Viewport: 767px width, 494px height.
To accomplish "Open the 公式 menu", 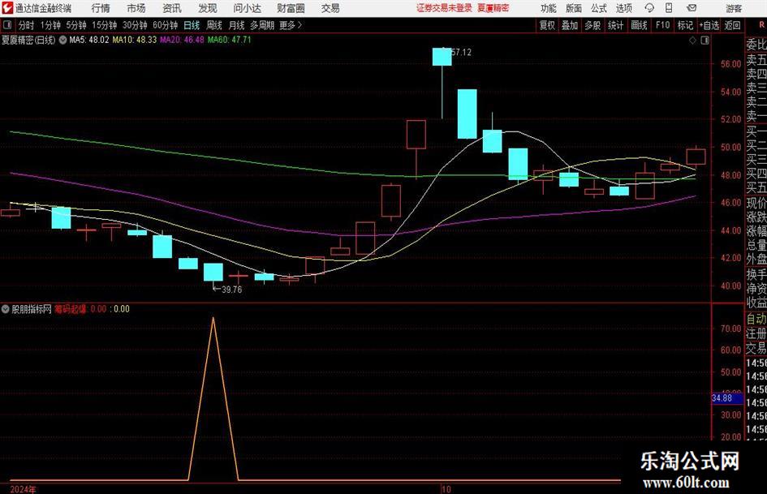I will [599, 8].
